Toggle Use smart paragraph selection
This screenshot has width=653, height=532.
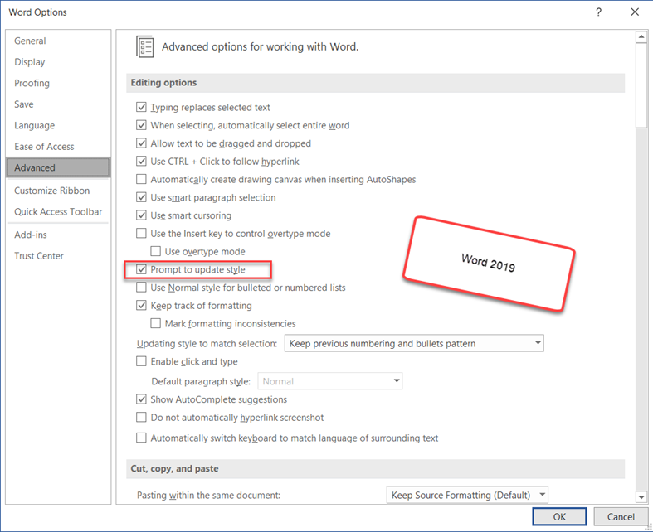point(142,197)
